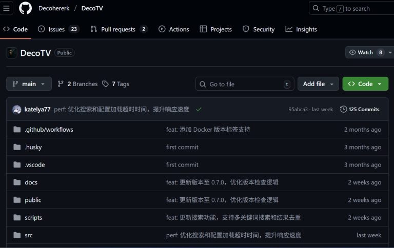This screenshot has height=248, width=394.
Task: View the 2 Branches list
Action: (77, 84)
